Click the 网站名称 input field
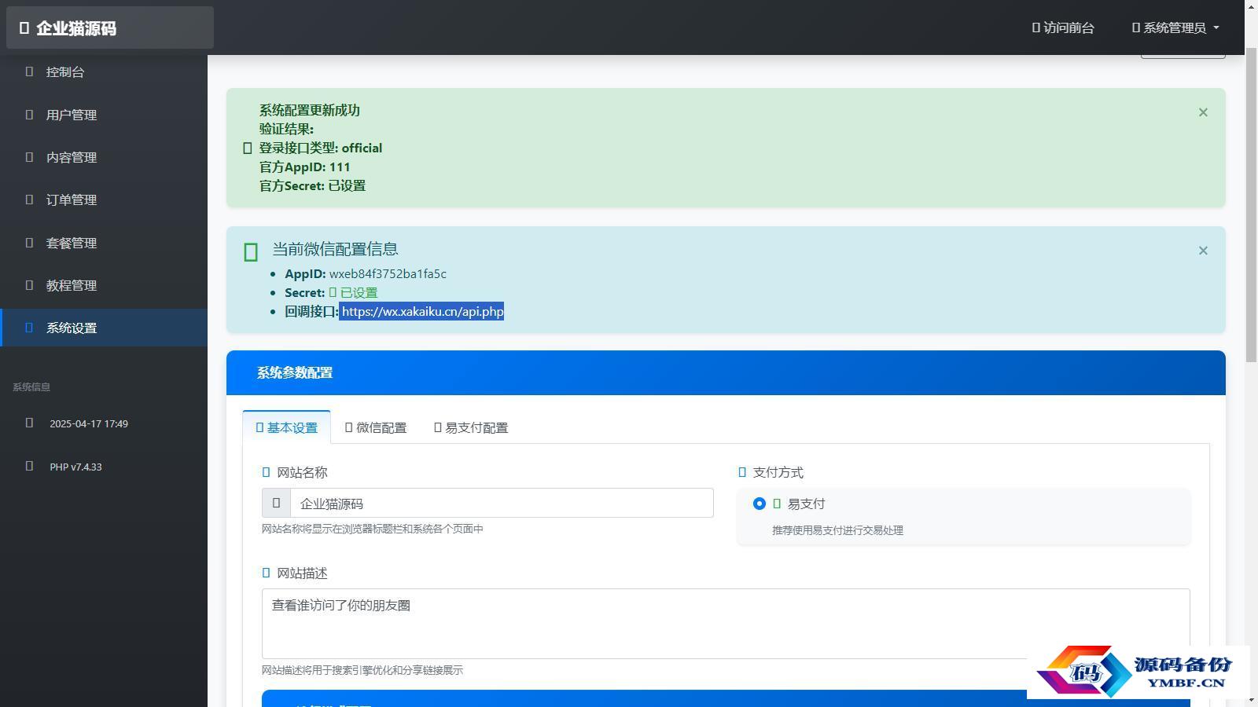This screenshot has height=707, width=1258. (502, 503)
